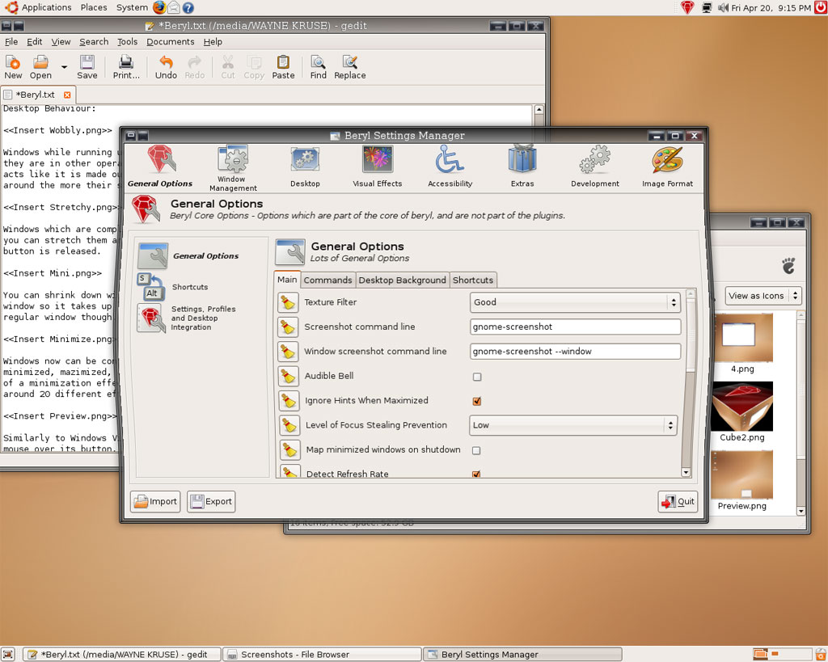Open General Options category in Beryl toolbar
The image size is (828, 662).
point(161,167)
